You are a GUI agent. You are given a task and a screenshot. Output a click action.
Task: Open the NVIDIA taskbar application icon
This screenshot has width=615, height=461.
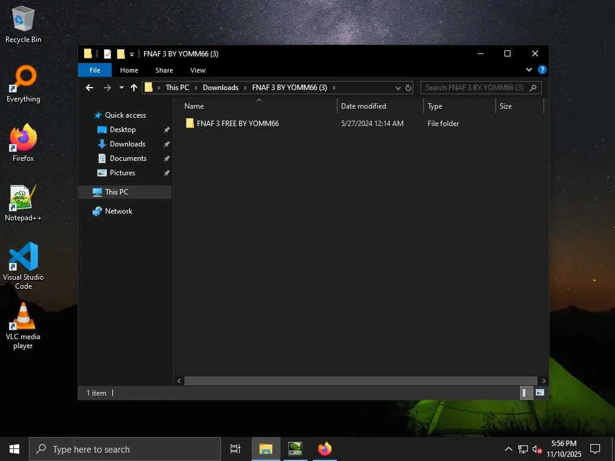pyautogui.click(x=295, y=449)
